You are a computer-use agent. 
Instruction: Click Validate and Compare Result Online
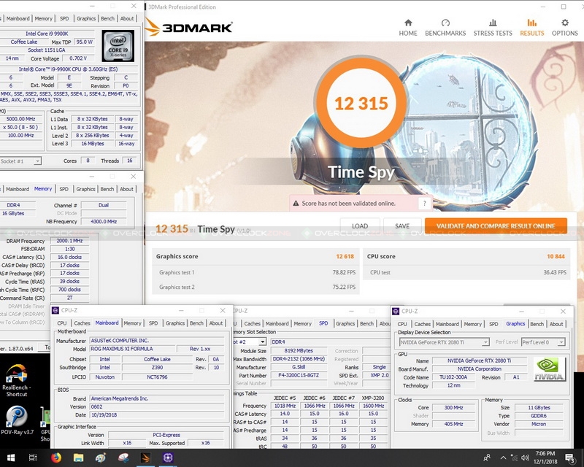[x=496, y=226]
